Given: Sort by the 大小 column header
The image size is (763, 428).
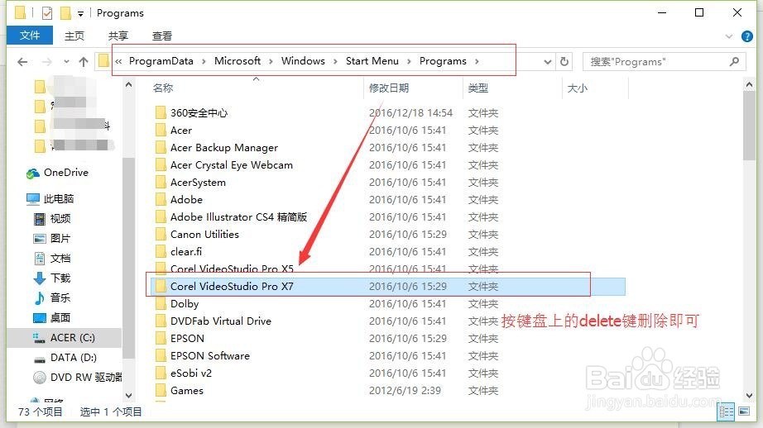Looking at the screenshot, I should 577,88.
